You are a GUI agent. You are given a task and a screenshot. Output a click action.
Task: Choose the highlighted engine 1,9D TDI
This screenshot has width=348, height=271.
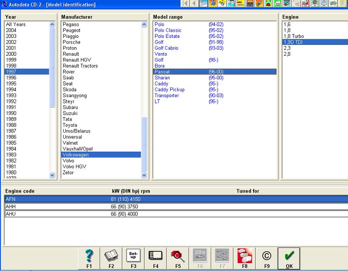pyautogui.click(x=315, y=42)
